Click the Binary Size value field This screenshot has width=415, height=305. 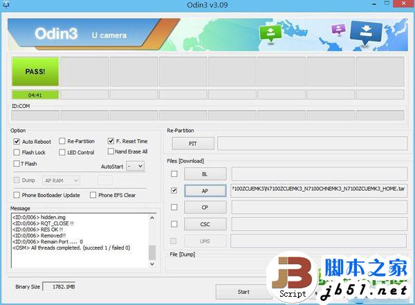point(59,287)
